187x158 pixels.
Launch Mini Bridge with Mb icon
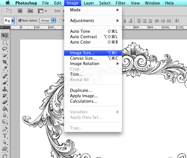pos(30,11)
